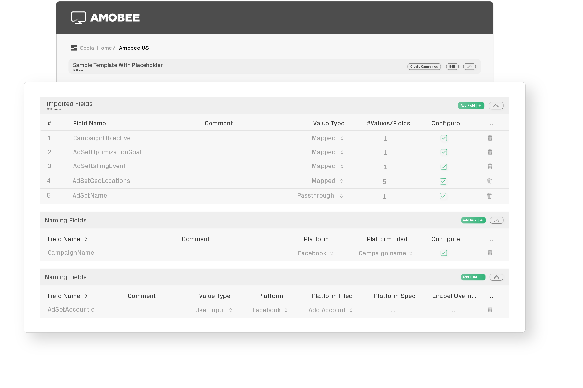Screen dimensions: 583x388
Task: Click values count 5 for AdSetGeoLocations
Action: 384,182
